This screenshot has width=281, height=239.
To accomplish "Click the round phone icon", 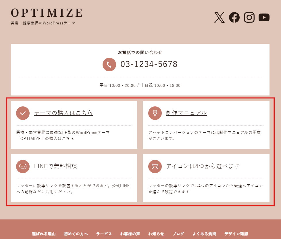I will pyautogui.click(x=109, y=64).
